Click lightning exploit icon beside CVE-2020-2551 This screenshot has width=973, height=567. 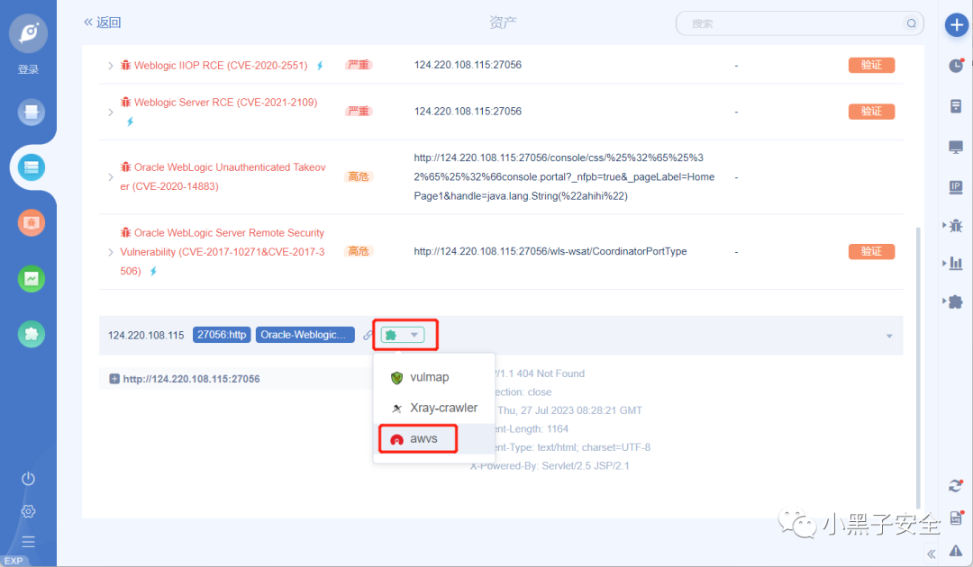(x=320, y=66)
